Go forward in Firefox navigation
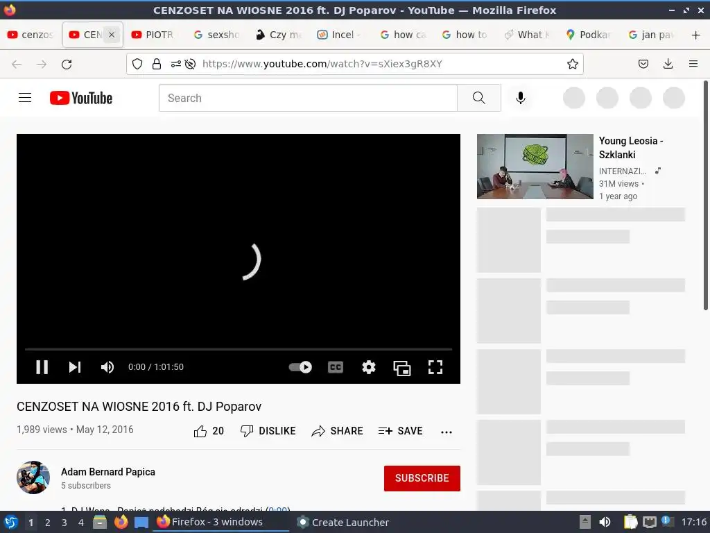Image resolution: width=710 pixels, height=533 pixels. [42, 65]
